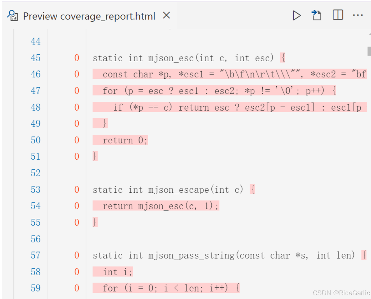The width and height of the screenshot is (371, 299).
Task: Select line number 57 in the coverage report
Action: (x=36, y=255)
